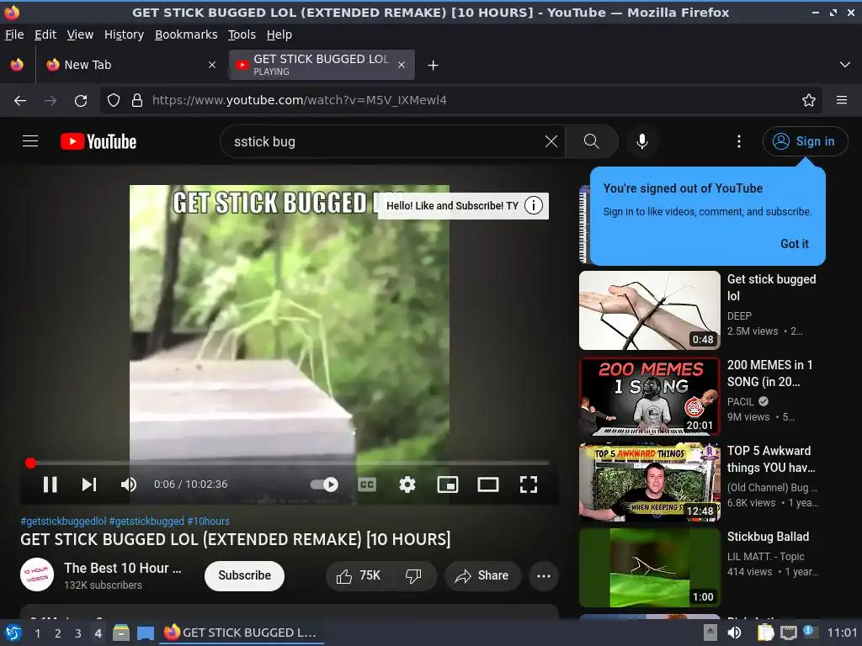Share the video
The height and width of the screenshot is (646, 862).
point(482,575)
